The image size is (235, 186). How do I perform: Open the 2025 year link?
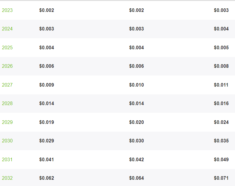[7, 47]
